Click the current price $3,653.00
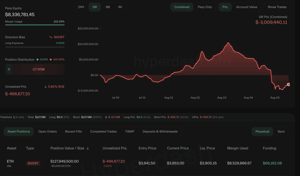300x176 pixels. [175, 163]
